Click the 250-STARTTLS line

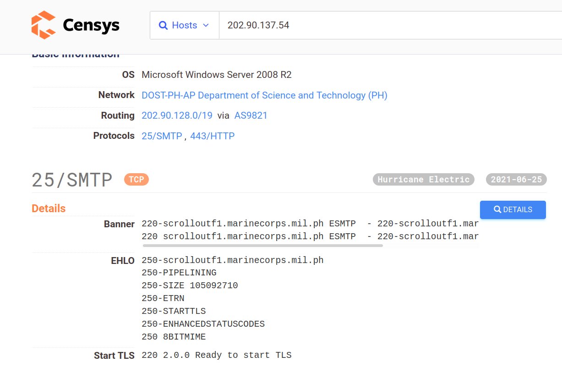[x=174, y=311]
